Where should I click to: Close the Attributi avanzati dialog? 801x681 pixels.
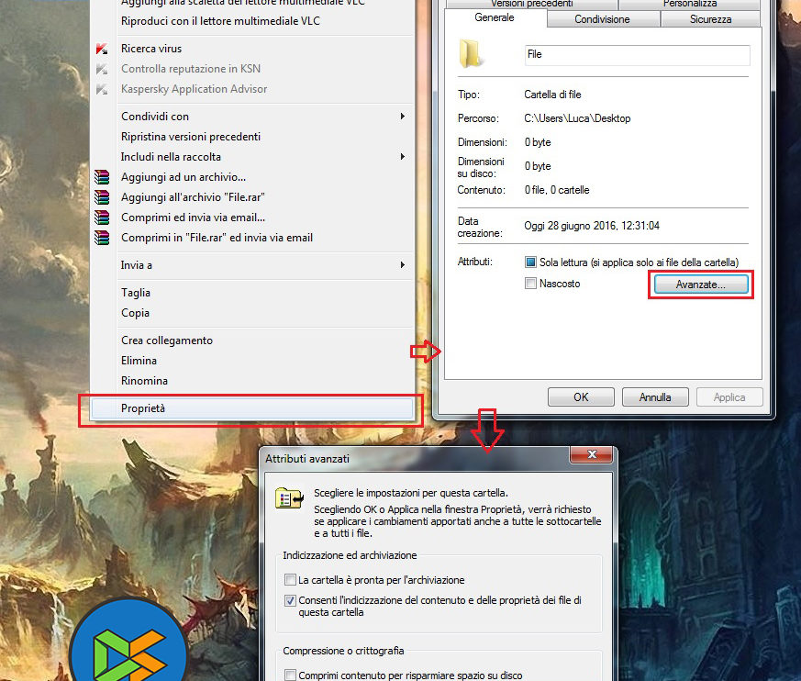tap(592, 454)
